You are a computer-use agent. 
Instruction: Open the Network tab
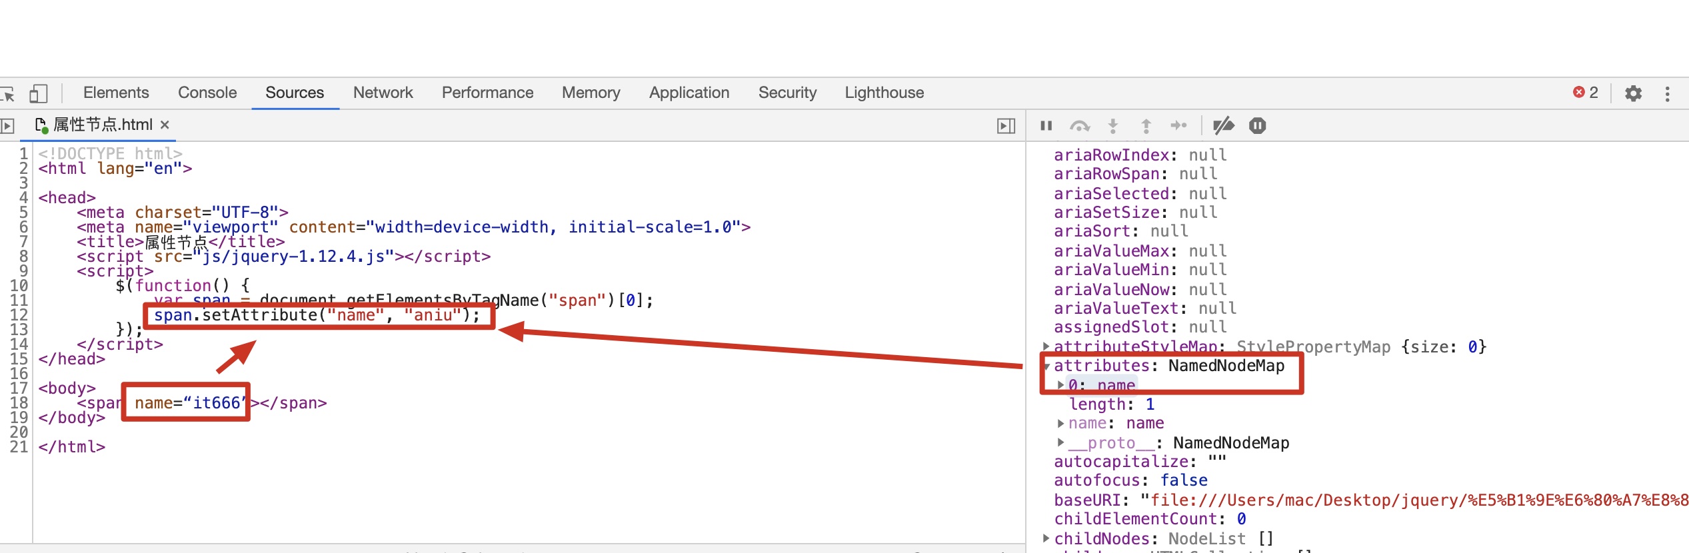(x=383, y=93)
